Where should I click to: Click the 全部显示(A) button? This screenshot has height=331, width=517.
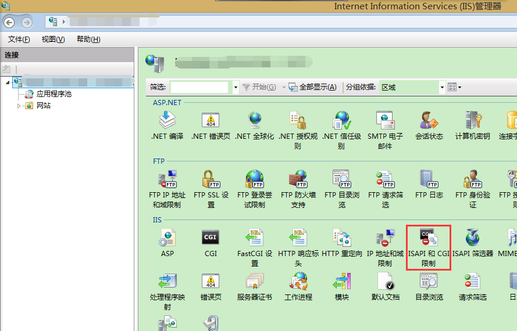[x=312, y=87]
